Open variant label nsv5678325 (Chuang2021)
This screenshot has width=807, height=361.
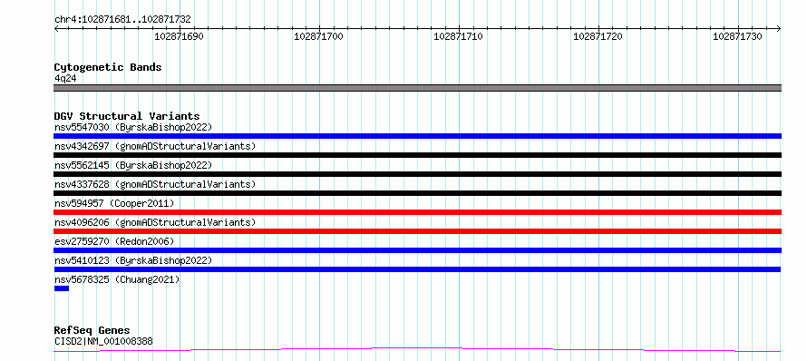pyautogui.click(x=117, y=279)
